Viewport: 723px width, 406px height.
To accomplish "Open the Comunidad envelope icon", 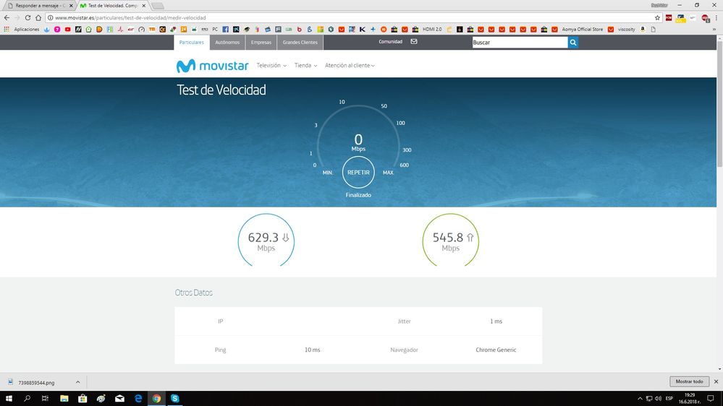I will point(414,42).
